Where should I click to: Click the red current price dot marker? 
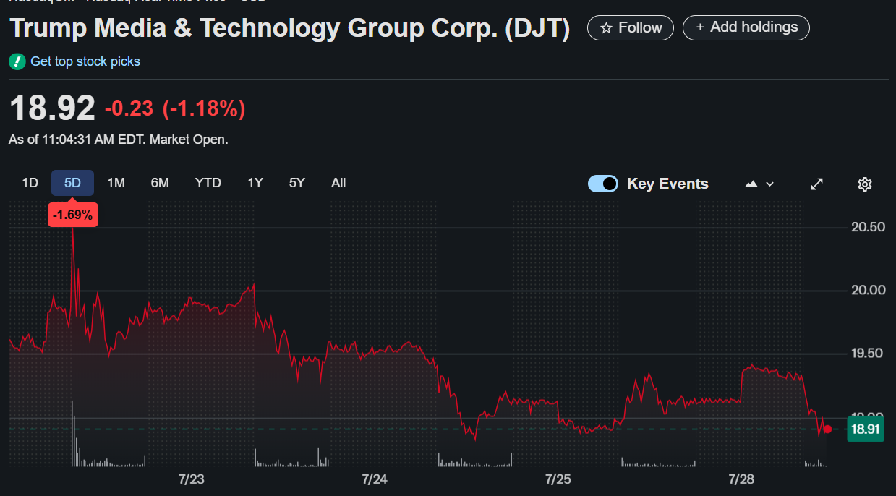[827, 429]
